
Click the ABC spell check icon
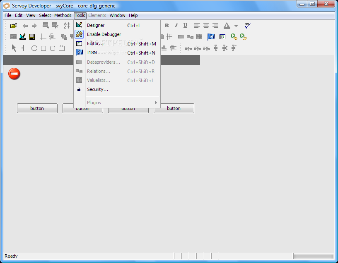[x=247, y=25]
